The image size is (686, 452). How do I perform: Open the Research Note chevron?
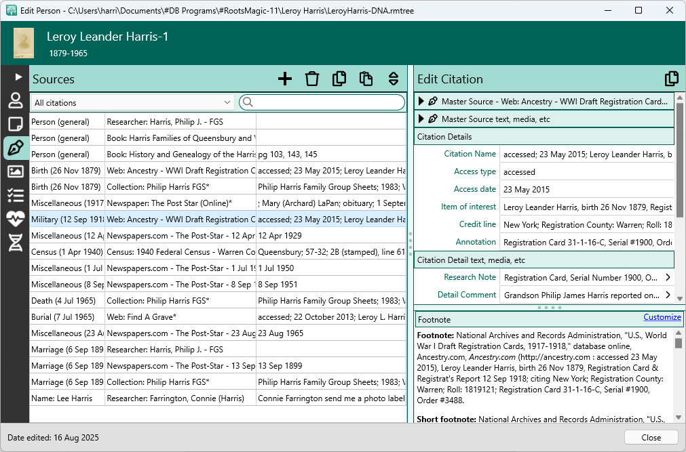click(668, 277)
